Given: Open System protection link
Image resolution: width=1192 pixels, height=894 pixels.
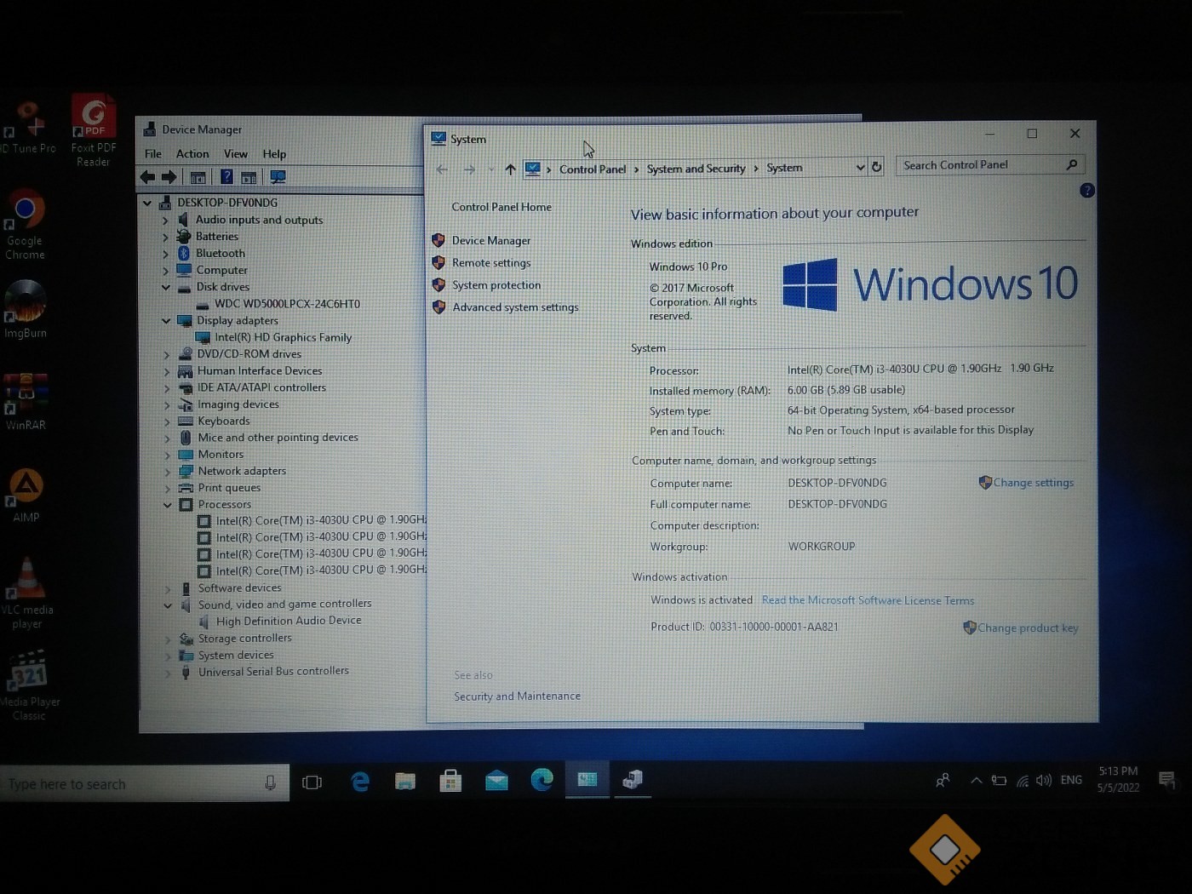Looking at the screenshot, I should pyautogui.click(x=496, y=285).
